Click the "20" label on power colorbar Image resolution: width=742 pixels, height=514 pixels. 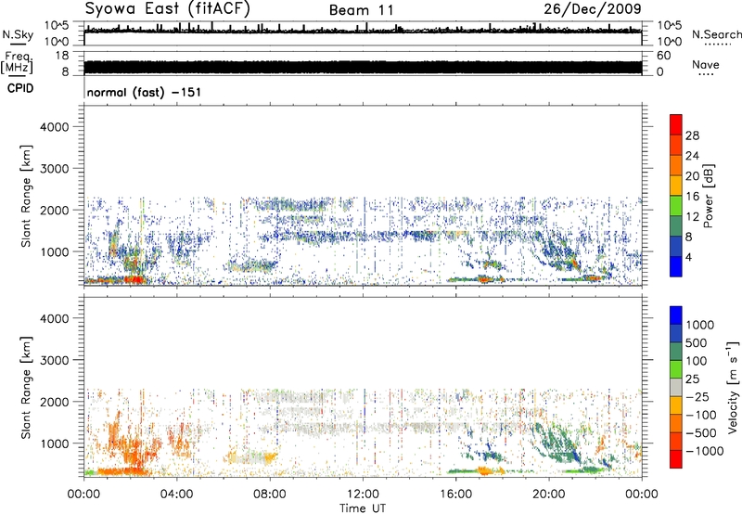(x=692, y=176)
